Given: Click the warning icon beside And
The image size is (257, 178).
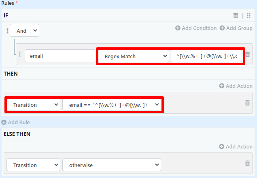Looking at the screenshot, I should click(7, 30).
